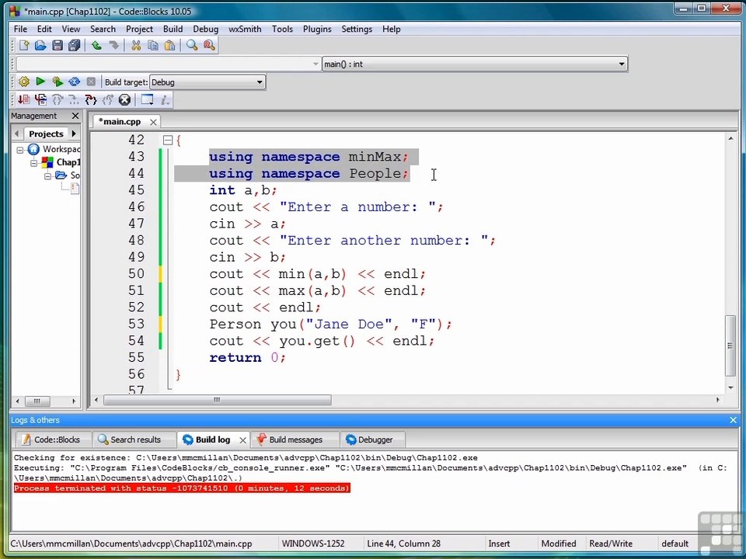Click the grey Redo arrow icon

click(113, 45)
